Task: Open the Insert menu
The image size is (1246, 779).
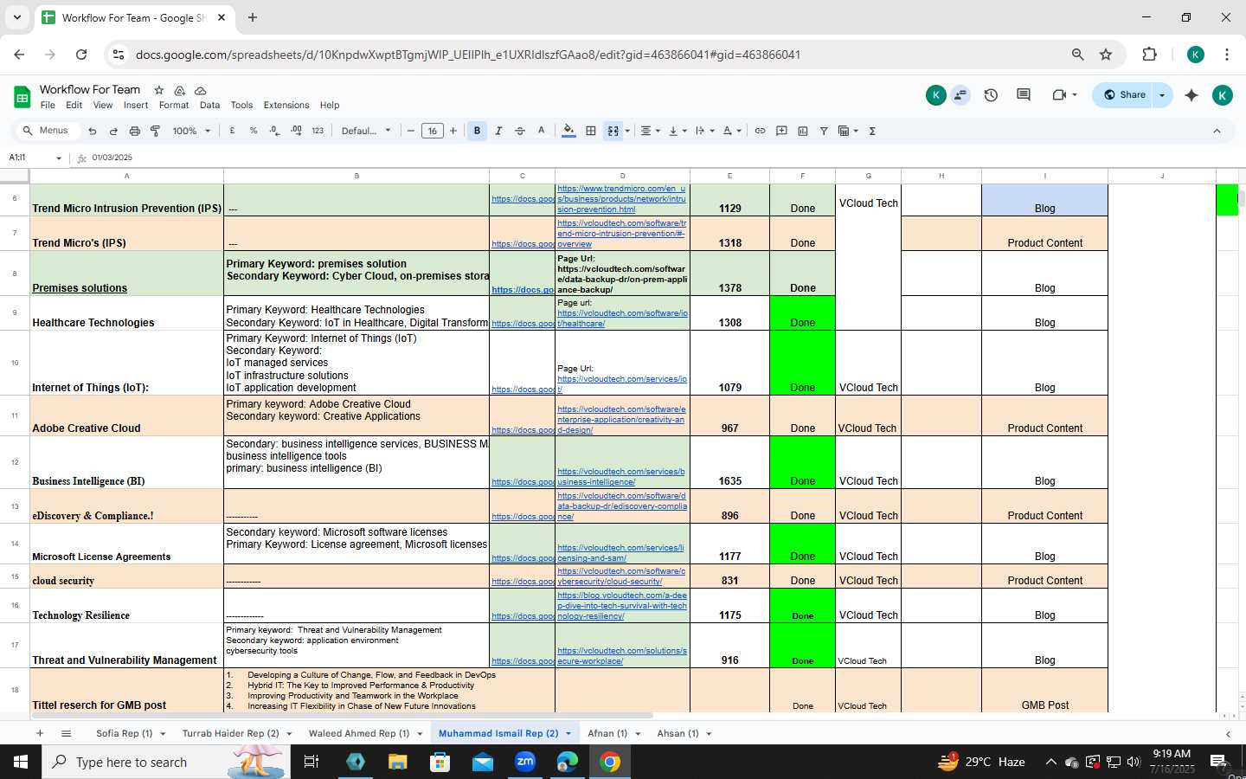Action: tap(136, 105)
